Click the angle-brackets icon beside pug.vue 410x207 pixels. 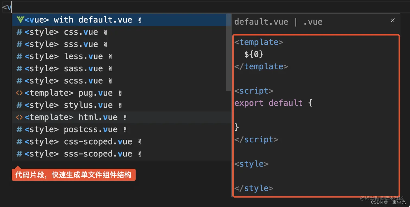[x=19, y=93]
